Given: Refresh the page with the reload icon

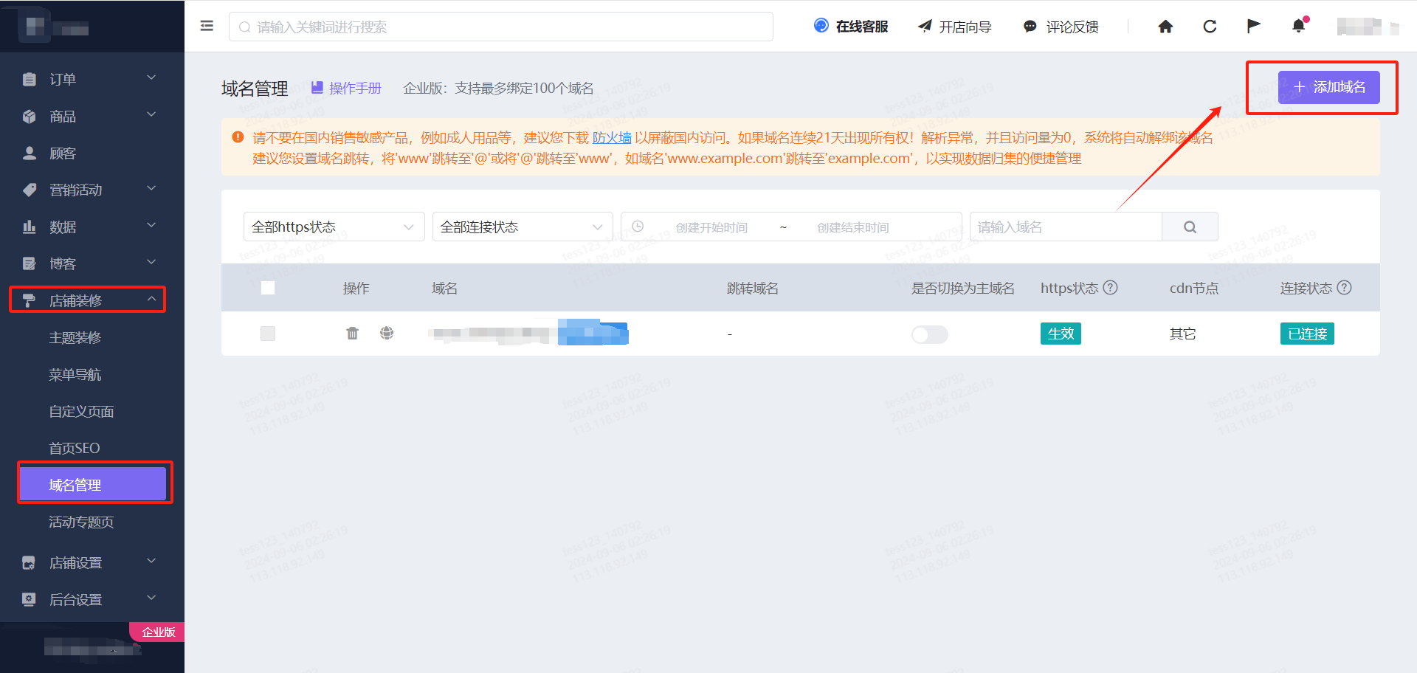Looking at the screenshot, I should click(x=1210, y=27).
